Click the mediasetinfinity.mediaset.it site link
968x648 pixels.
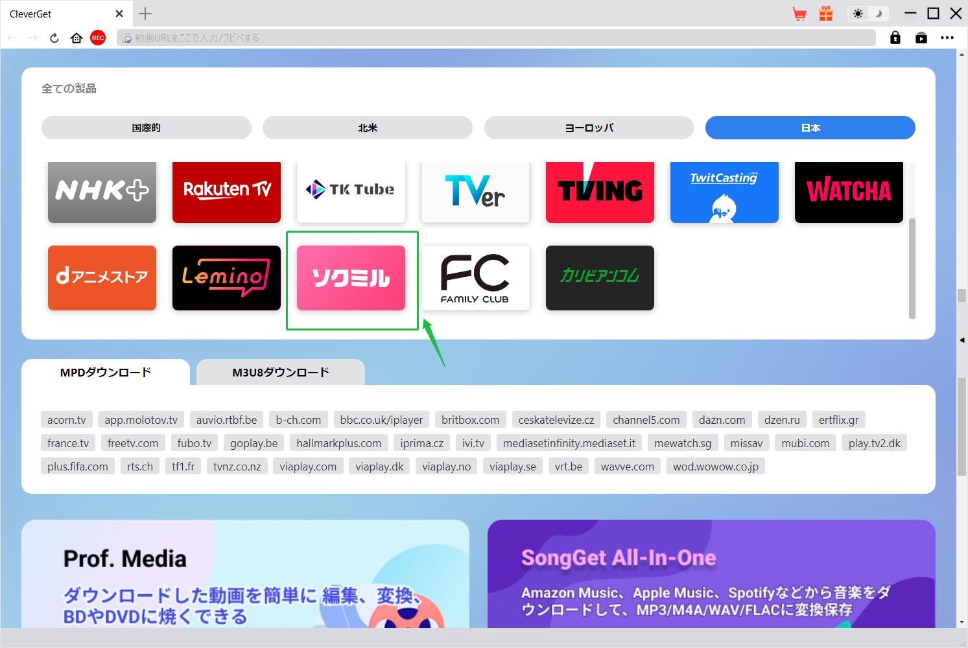[569, 443]
